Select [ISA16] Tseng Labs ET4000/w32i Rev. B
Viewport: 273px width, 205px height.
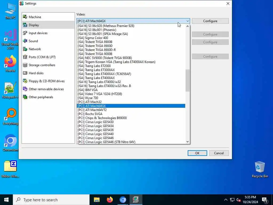(131, 86)
